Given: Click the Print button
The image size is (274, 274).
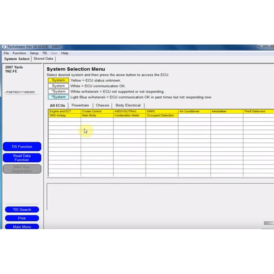Looking at the screenshot, I should click(22, 218).
